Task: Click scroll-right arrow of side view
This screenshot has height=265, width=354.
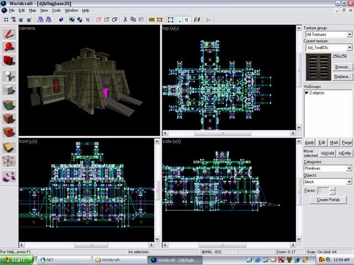Action: click(x=293, y=245)
